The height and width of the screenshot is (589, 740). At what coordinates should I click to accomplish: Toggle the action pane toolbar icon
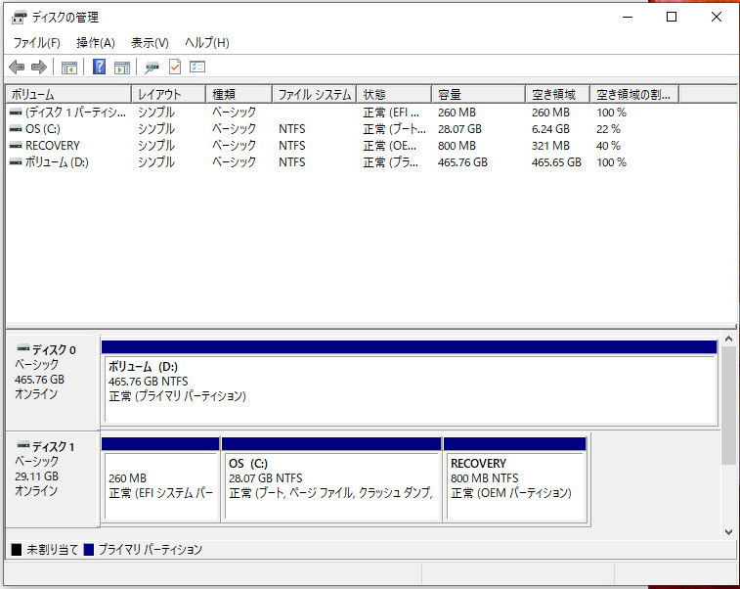[122, 68]
